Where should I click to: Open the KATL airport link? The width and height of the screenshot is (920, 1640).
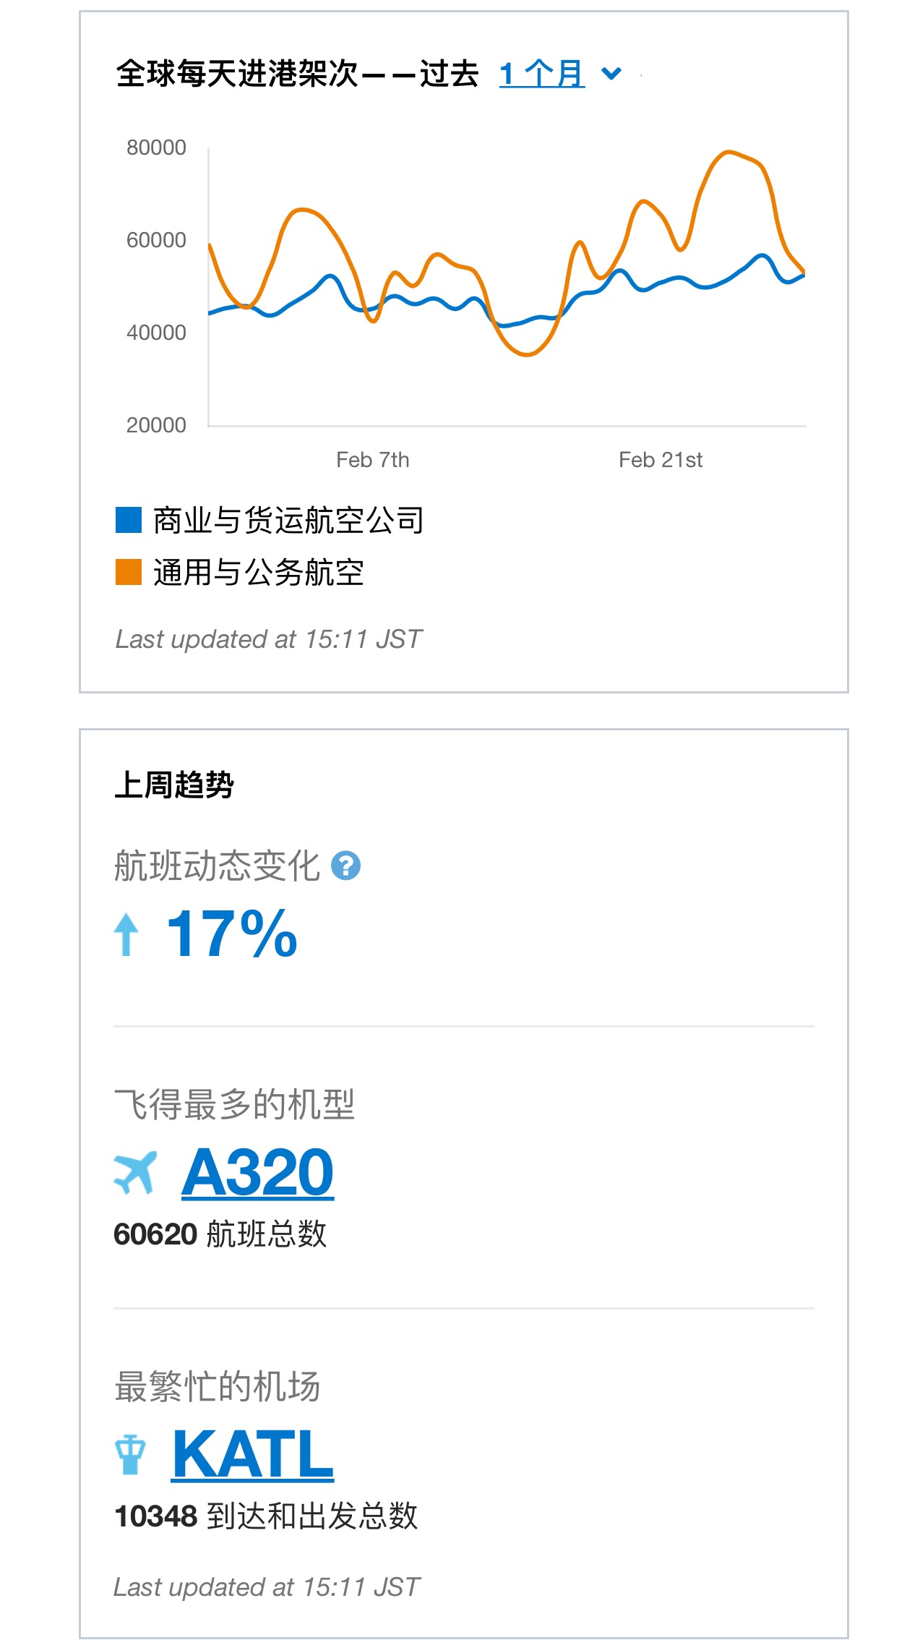click(253, 1454)
